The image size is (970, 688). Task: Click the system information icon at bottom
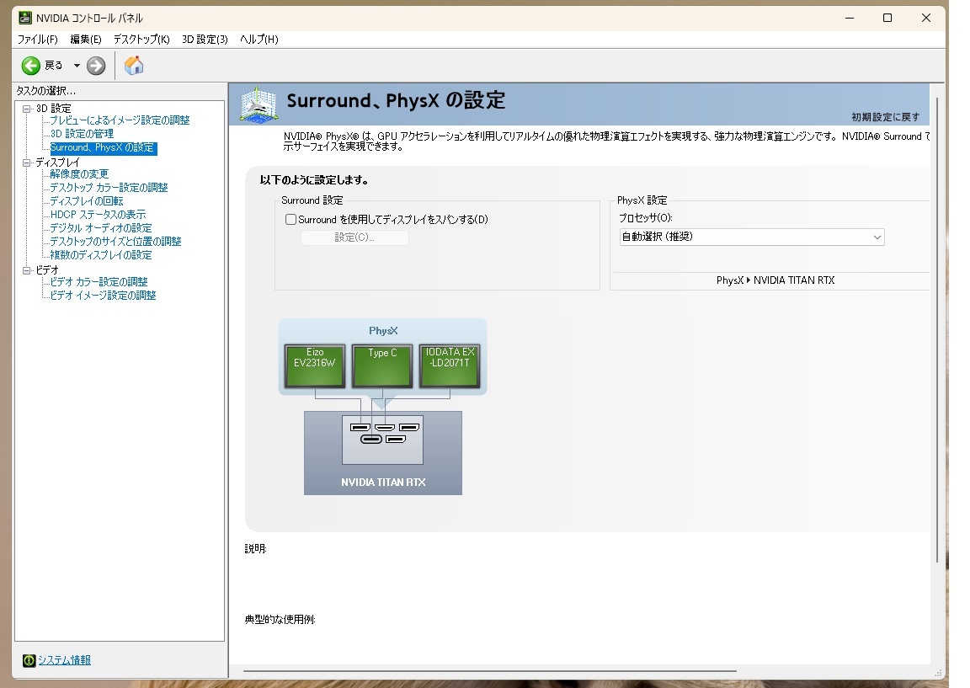29,661
